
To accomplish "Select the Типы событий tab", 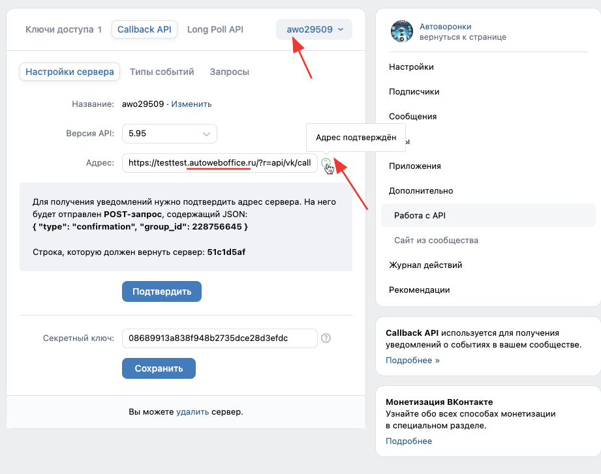I will (162, 72).
